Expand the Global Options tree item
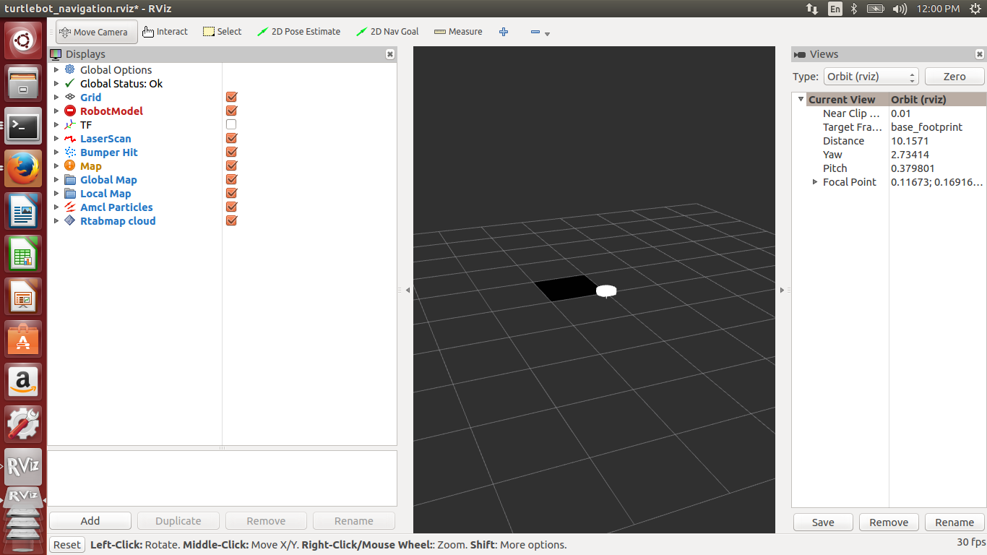This screenshot has height=555, width=987. 56,70
